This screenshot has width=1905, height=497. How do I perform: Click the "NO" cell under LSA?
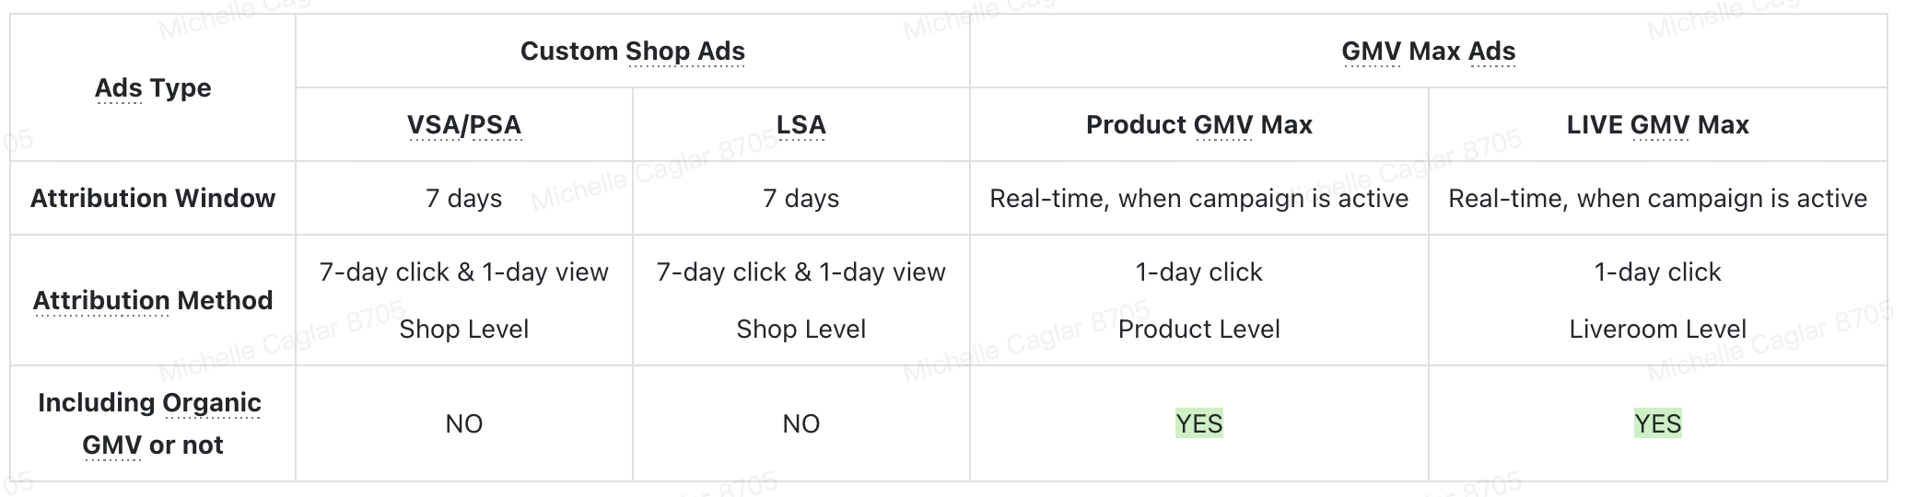click(801, 423)
